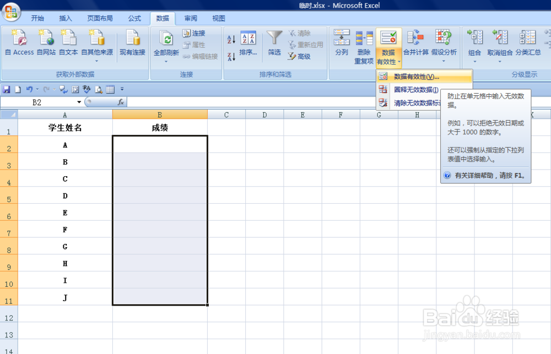Import data from text file (自文本)
551x354 pixels.
click(68, 43)
